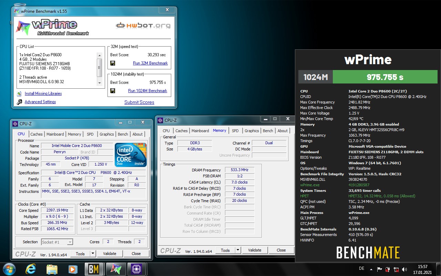This screenshot has height=276, width=441.
Task: Click Close button in left CPU-Z
Action: [x=136, y=254]
